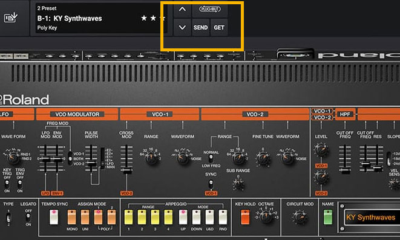Viewport: 400px width, 240px height.
Task: Toggle the pulse width source LFO/MAN switch
Action: pyautogui.click(x=102, y=158)
